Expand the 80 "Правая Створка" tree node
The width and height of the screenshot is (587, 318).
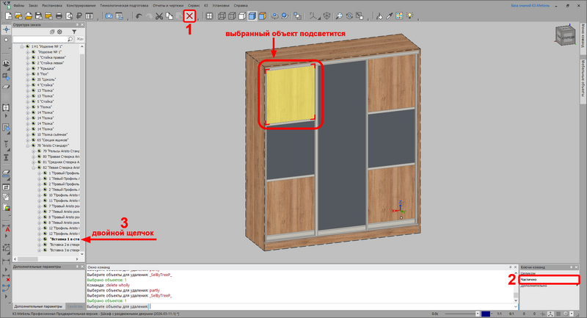pyautogui.click(x=33, y=156)
